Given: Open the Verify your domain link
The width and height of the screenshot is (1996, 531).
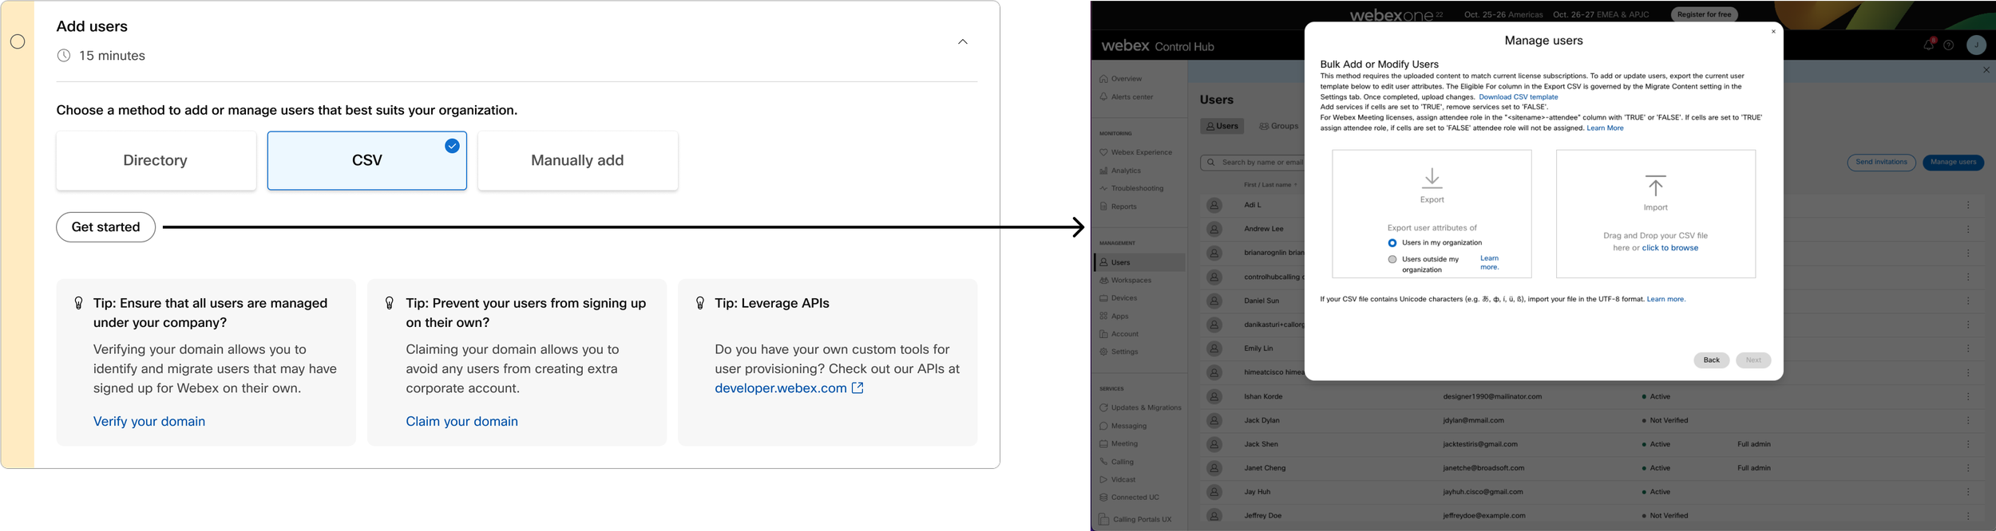Looking at the screenshot, I should pos(149,422).
